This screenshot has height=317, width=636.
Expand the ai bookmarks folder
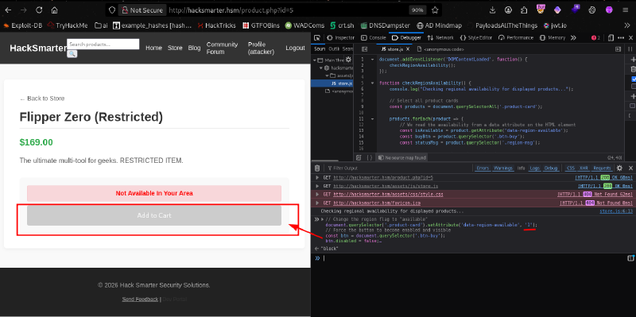(x=101, y=25)
